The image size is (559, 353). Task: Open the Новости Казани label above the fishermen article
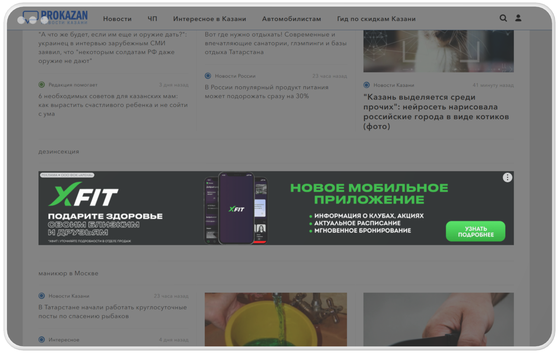[69, 296]
